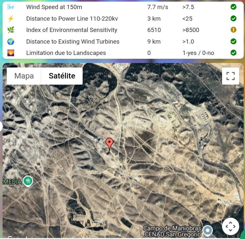
Task: Click the sunrise icon for Landscapes limitation
Action: point(11,53)
